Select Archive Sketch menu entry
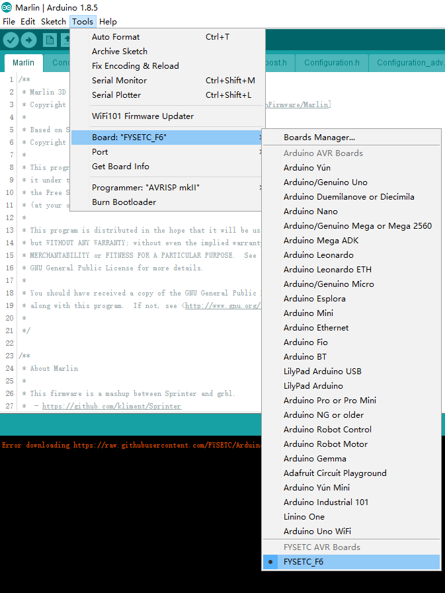Viewport: 445px width, 593px height. tap(168, 51)
